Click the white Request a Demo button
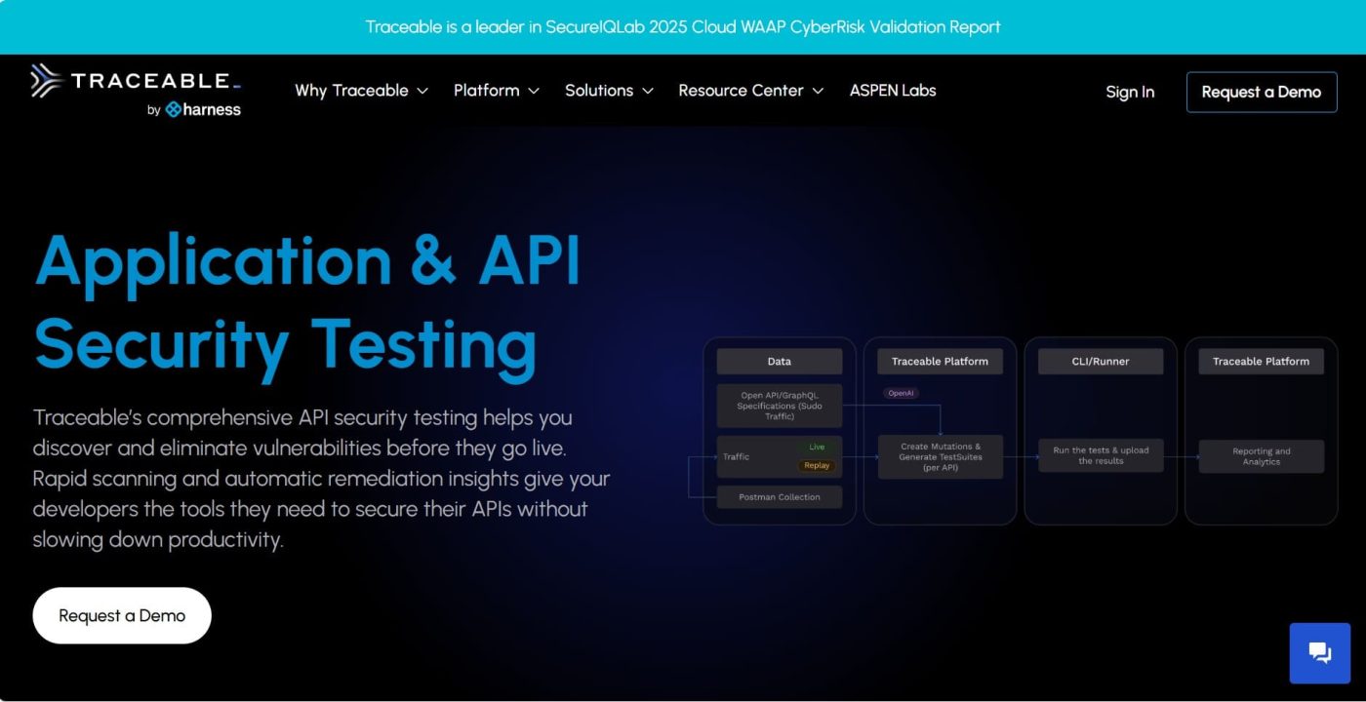Screen dimensions: 1366x702 click(x=122, y=615)
